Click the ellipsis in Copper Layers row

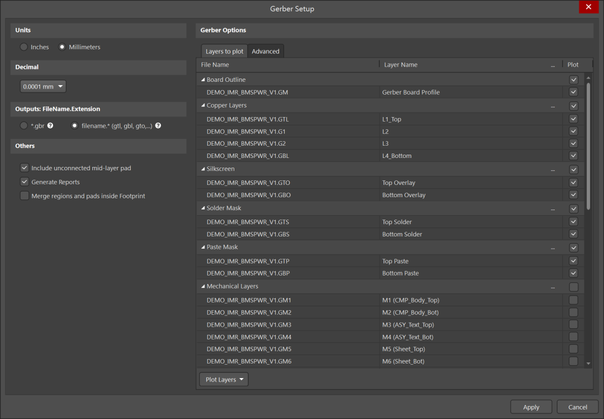point(553,106)
